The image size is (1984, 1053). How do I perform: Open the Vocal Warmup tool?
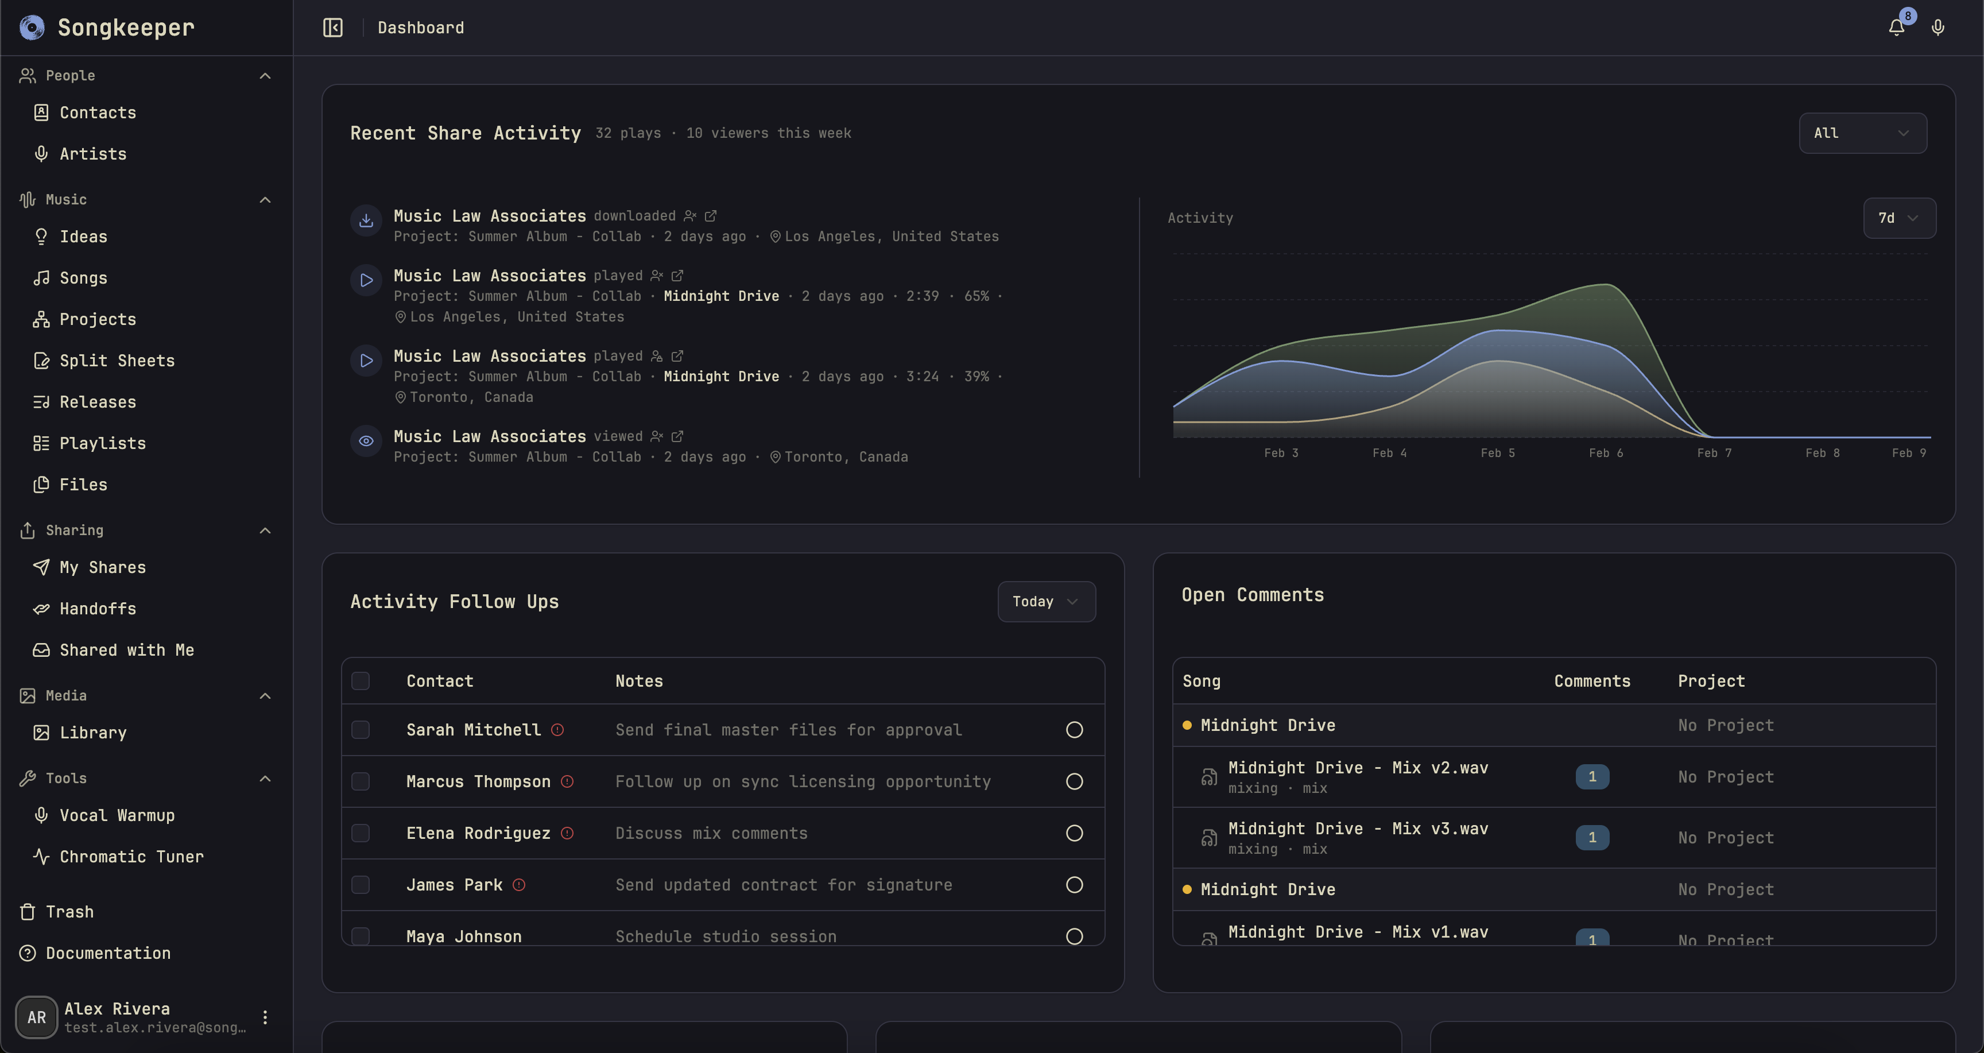coord(117,815)
